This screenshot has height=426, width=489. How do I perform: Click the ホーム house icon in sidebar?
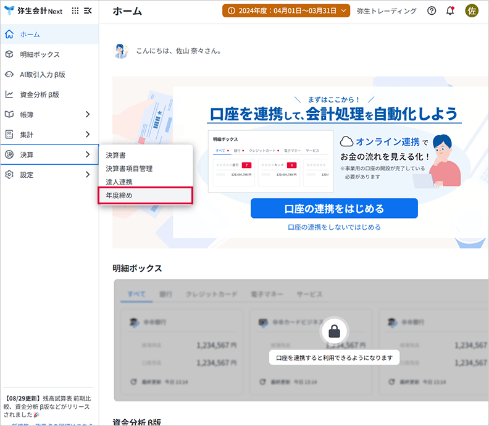9,35
